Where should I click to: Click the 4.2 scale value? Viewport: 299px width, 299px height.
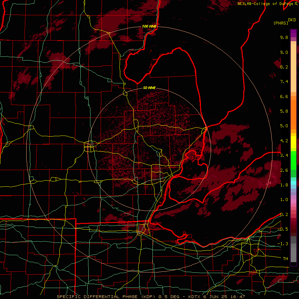[284, 141]
